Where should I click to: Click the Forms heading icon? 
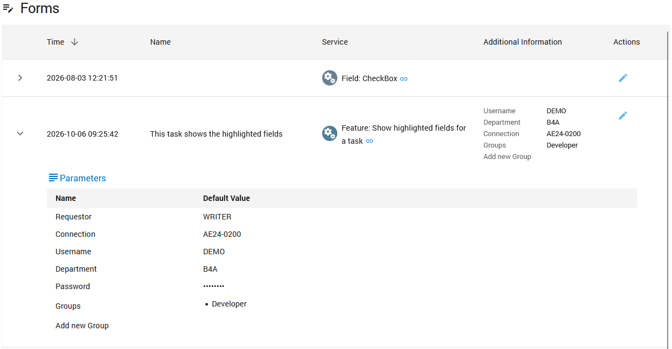tap(8, 9)
